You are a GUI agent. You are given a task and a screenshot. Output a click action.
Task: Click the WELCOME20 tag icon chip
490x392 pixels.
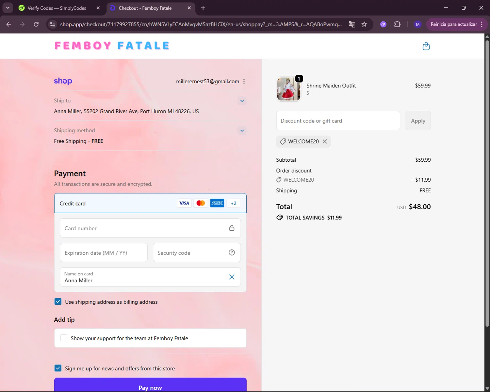(303, 141)
